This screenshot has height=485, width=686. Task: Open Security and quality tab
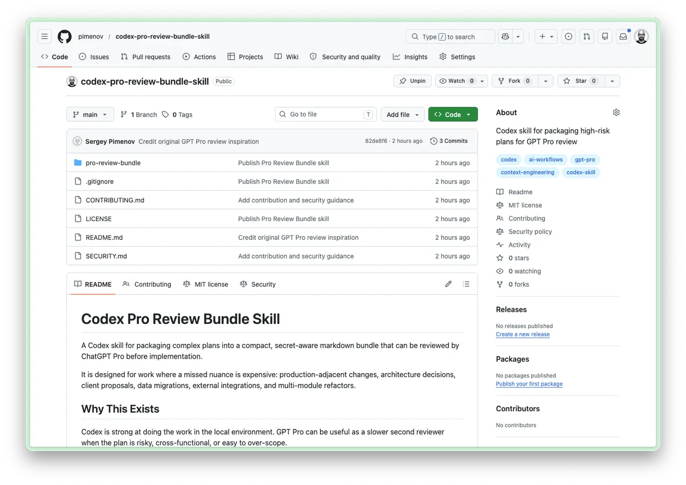345,57
